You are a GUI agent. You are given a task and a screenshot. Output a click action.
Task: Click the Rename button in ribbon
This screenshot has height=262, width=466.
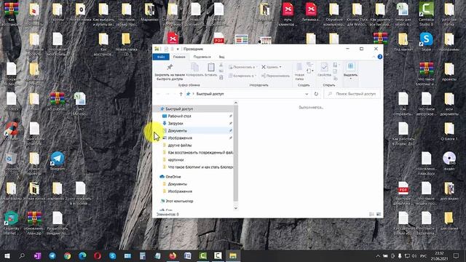coord(275,76)
